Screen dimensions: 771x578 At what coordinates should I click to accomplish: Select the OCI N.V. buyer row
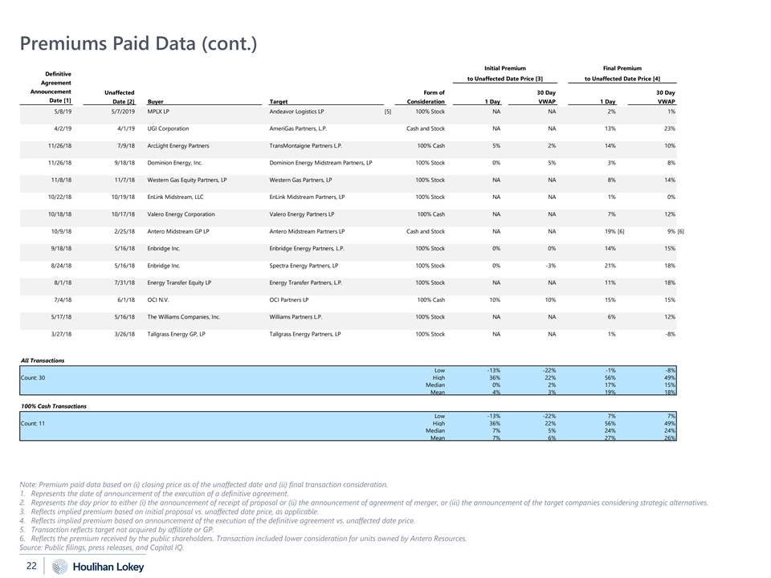coord(157,299)
